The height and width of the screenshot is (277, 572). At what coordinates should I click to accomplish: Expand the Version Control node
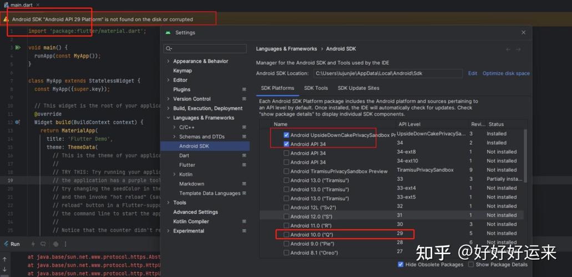[x=168, y=99]
